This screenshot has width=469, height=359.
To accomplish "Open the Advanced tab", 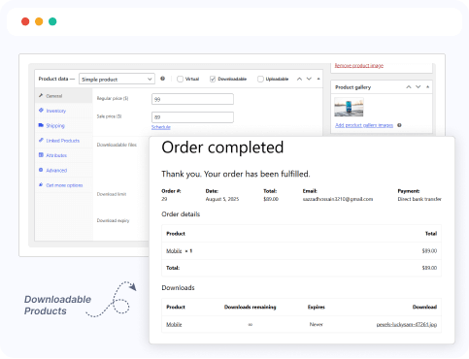I will pos(63,170).
